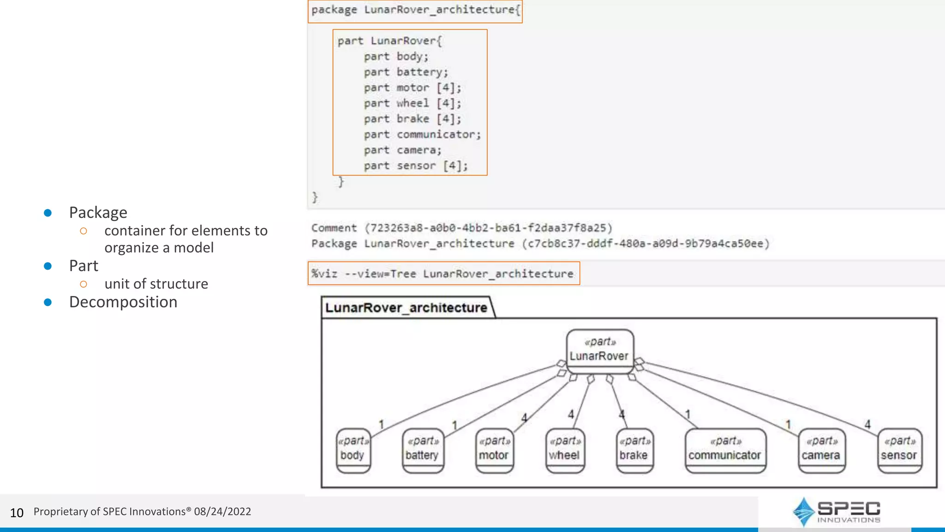Screen dimensions: 945x532
Task: Click the brake part node
Action: (x=634, y=450)
